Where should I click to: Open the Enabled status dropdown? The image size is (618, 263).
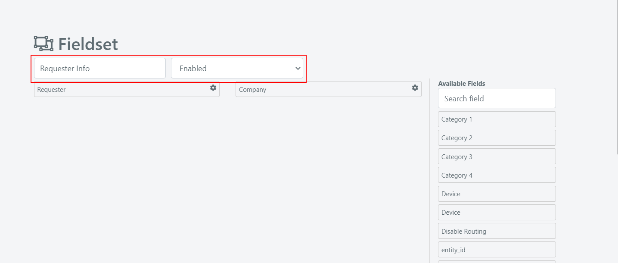click(x=237, y=68)
